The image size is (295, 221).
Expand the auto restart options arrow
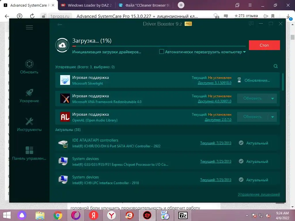tap(244, 52)
